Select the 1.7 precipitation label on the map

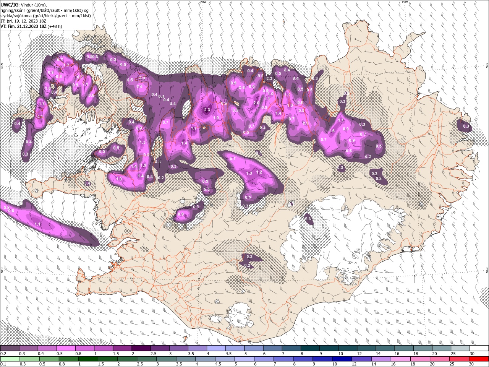[x=194, y=129]
